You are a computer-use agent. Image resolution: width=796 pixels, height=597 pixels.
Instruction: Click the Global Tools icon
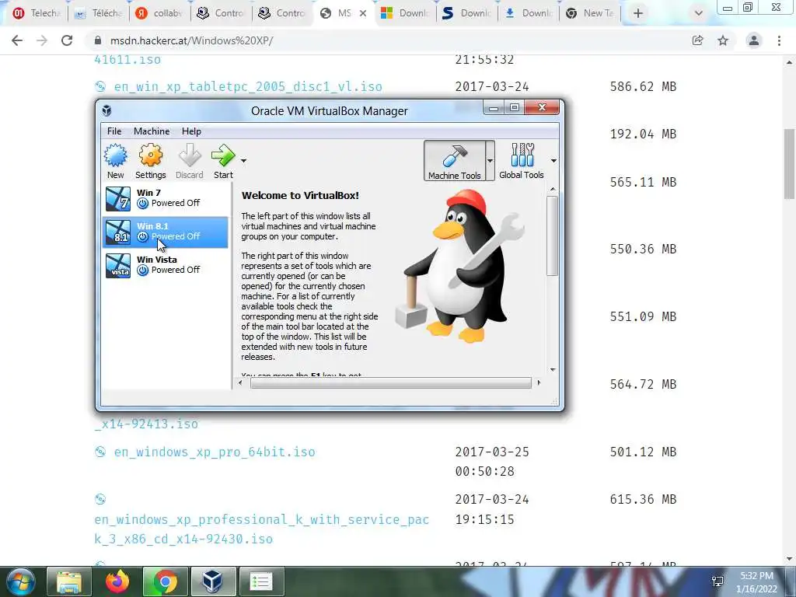(522, 155)
